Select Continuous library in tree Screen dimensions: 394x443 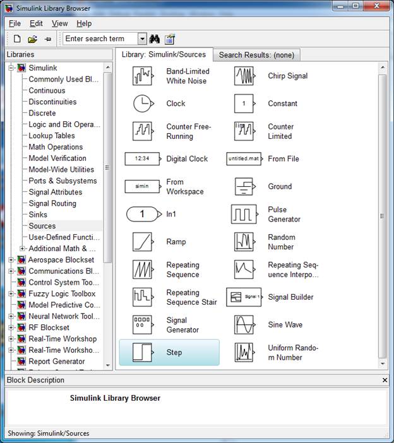[47, 91]
